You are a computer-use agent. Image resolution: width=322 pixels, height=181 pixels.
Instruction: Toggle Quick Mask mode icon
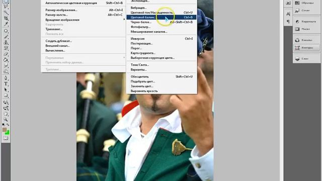pyautogui.click(x=6, y=138)
